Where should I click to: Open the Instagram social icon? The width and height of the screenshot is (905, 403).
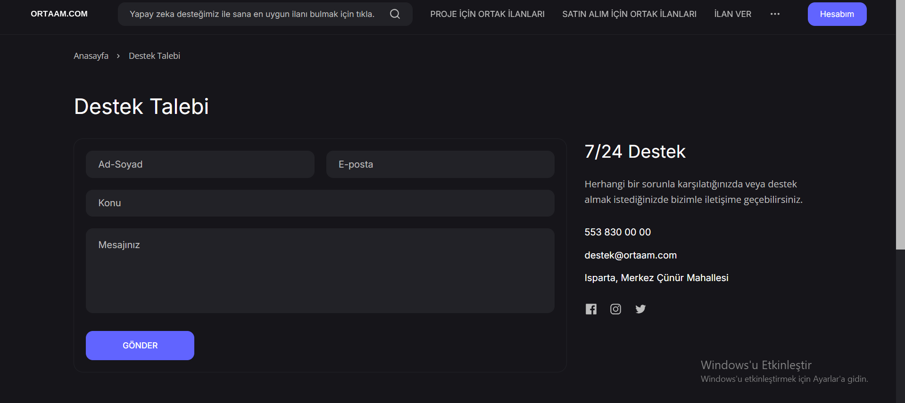615,309
